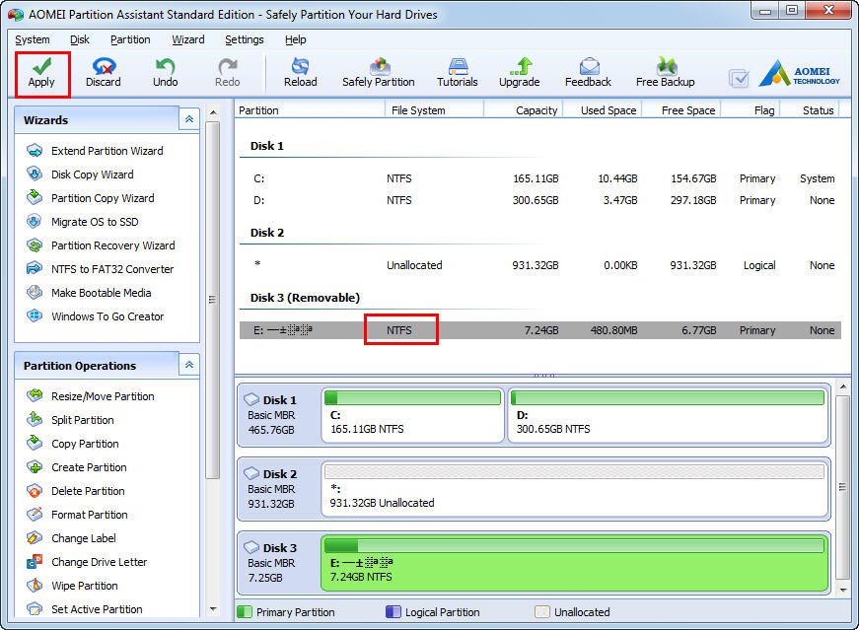859x630 pixels.
Task: Select E: 7.24GB NTFS block in disk map
Action: pyautogui.click(x=574, y=563)
